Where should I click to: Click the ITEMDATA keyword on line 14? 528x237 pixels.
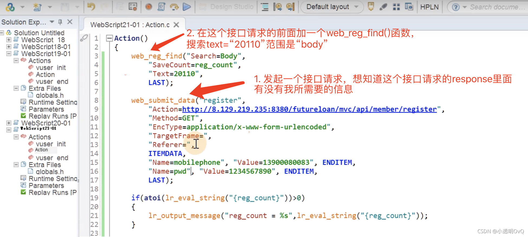pos(165,154)
